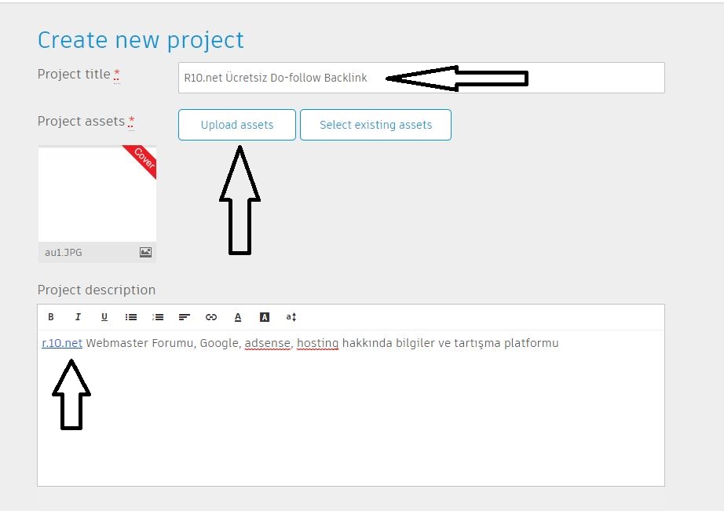This screenshot has width=724, height=511.
Task: Click the image icon on au1.JPG
Action: 145,252
